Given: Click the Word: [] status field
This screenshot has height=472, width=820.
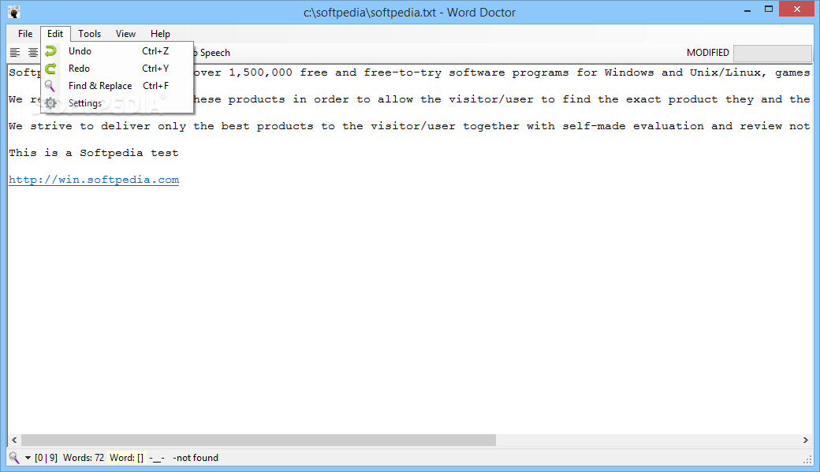Looking at the screenshot, I should pyautogui.click(x=127, y=458).
